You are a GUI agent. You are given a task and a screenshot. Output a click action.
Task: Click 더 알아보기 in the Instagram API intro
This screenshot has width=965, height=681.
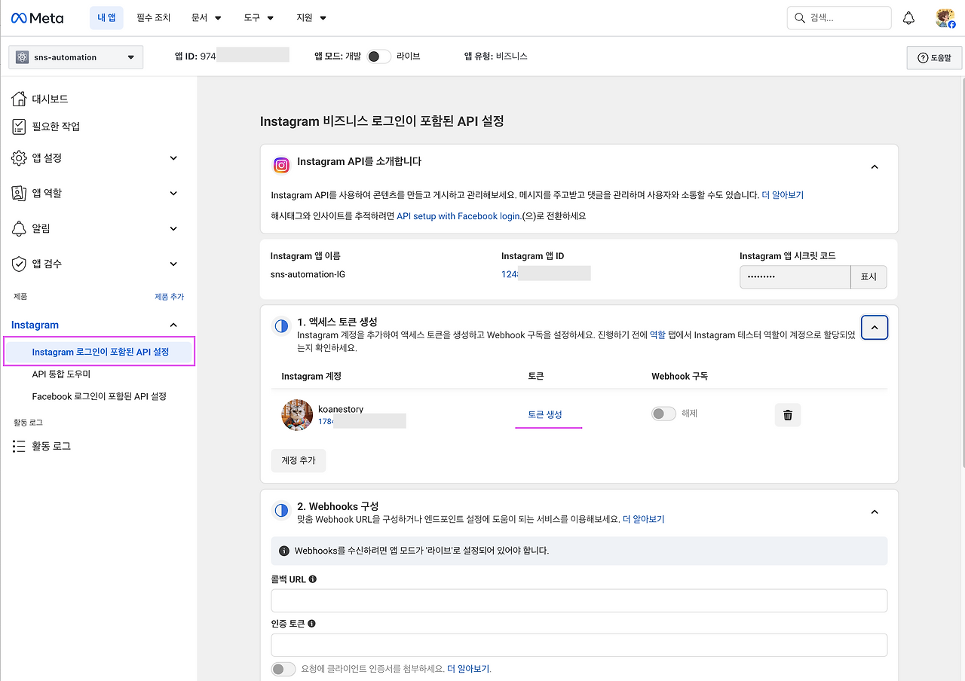tap(783, 195)
